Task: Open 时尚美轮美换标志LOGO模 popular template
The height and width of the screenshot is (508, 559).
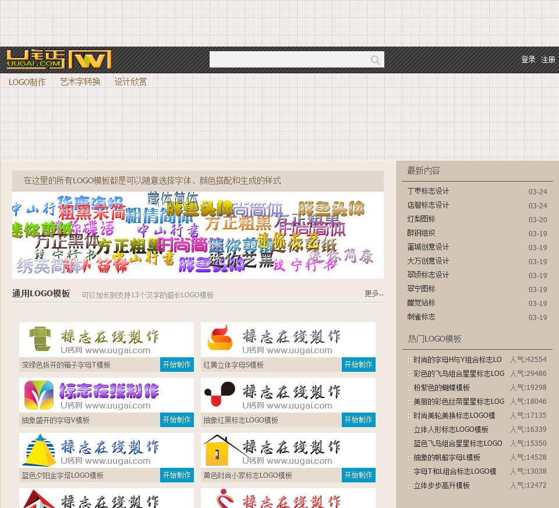Action: [454, 415]
